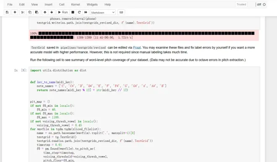This screenshot has height=162, width=277.
Task: Click the 'Run the following cell' markdown paragraph
Action: [138, 60]
